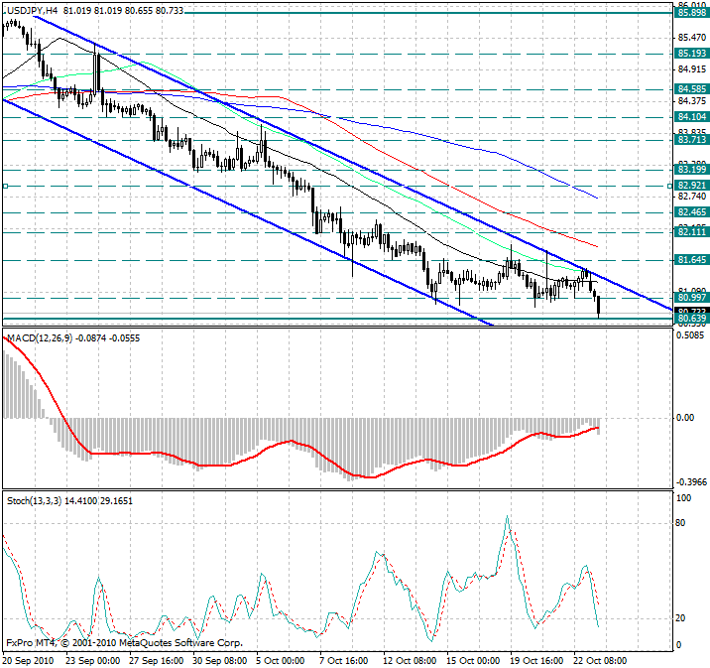Click the 19 Oct 16:00 time label
Viewport: 710px width, 668px height.
click(x=536, y=661)
